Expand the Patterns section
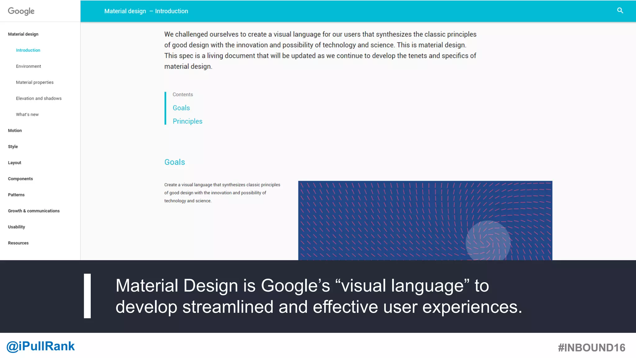The height and width of the screenshot is (358, 636). pyautogui.click(x=16, y=195)
